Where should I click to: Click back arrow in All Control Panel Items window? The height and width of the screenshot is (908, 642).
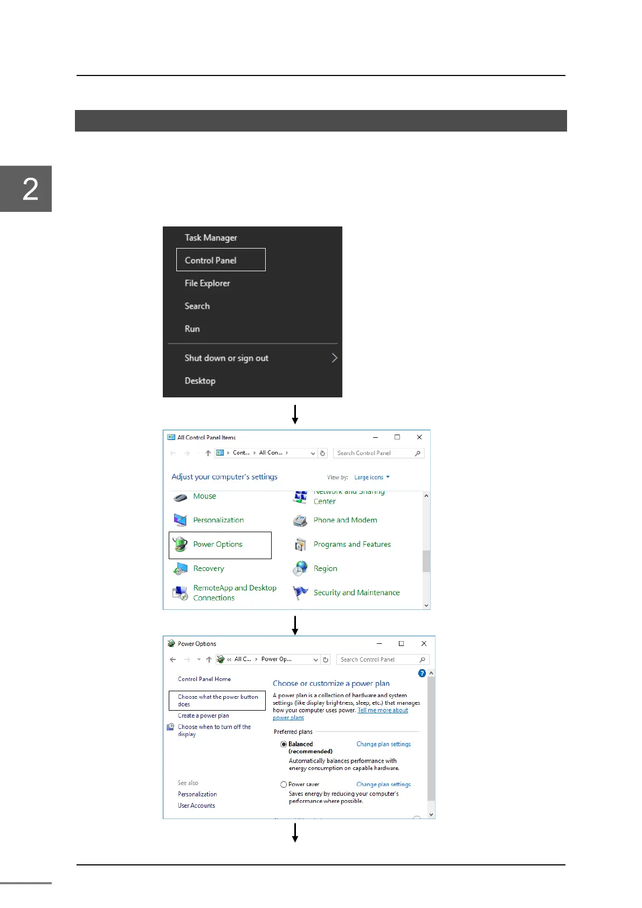click(173, 453)
